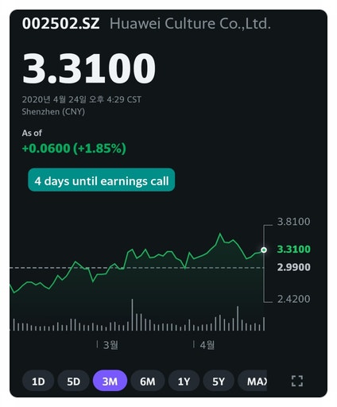Click the 2.9900 previous close label

pyautogui.click(x=293, y=267)
